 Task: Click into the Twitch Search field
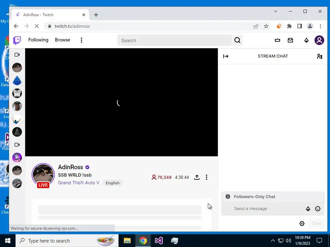(x=174, y=40)
